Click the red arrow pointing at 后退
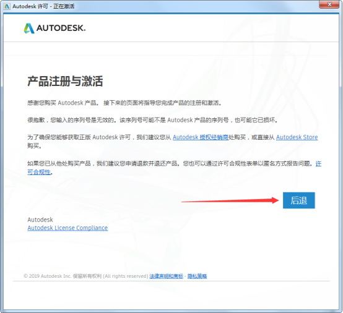The image size is (343, 313). [x=230, y=200]
